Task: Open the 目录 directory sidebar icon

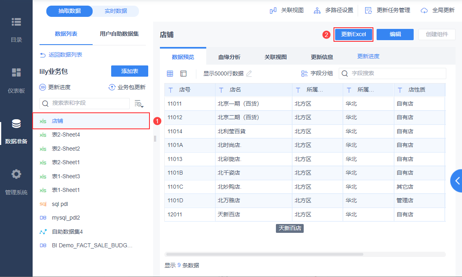Action: pyautogui.click(x=16, y=22)
